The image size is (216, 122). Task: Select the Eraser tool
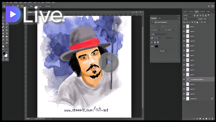click(x=3, y=33)
